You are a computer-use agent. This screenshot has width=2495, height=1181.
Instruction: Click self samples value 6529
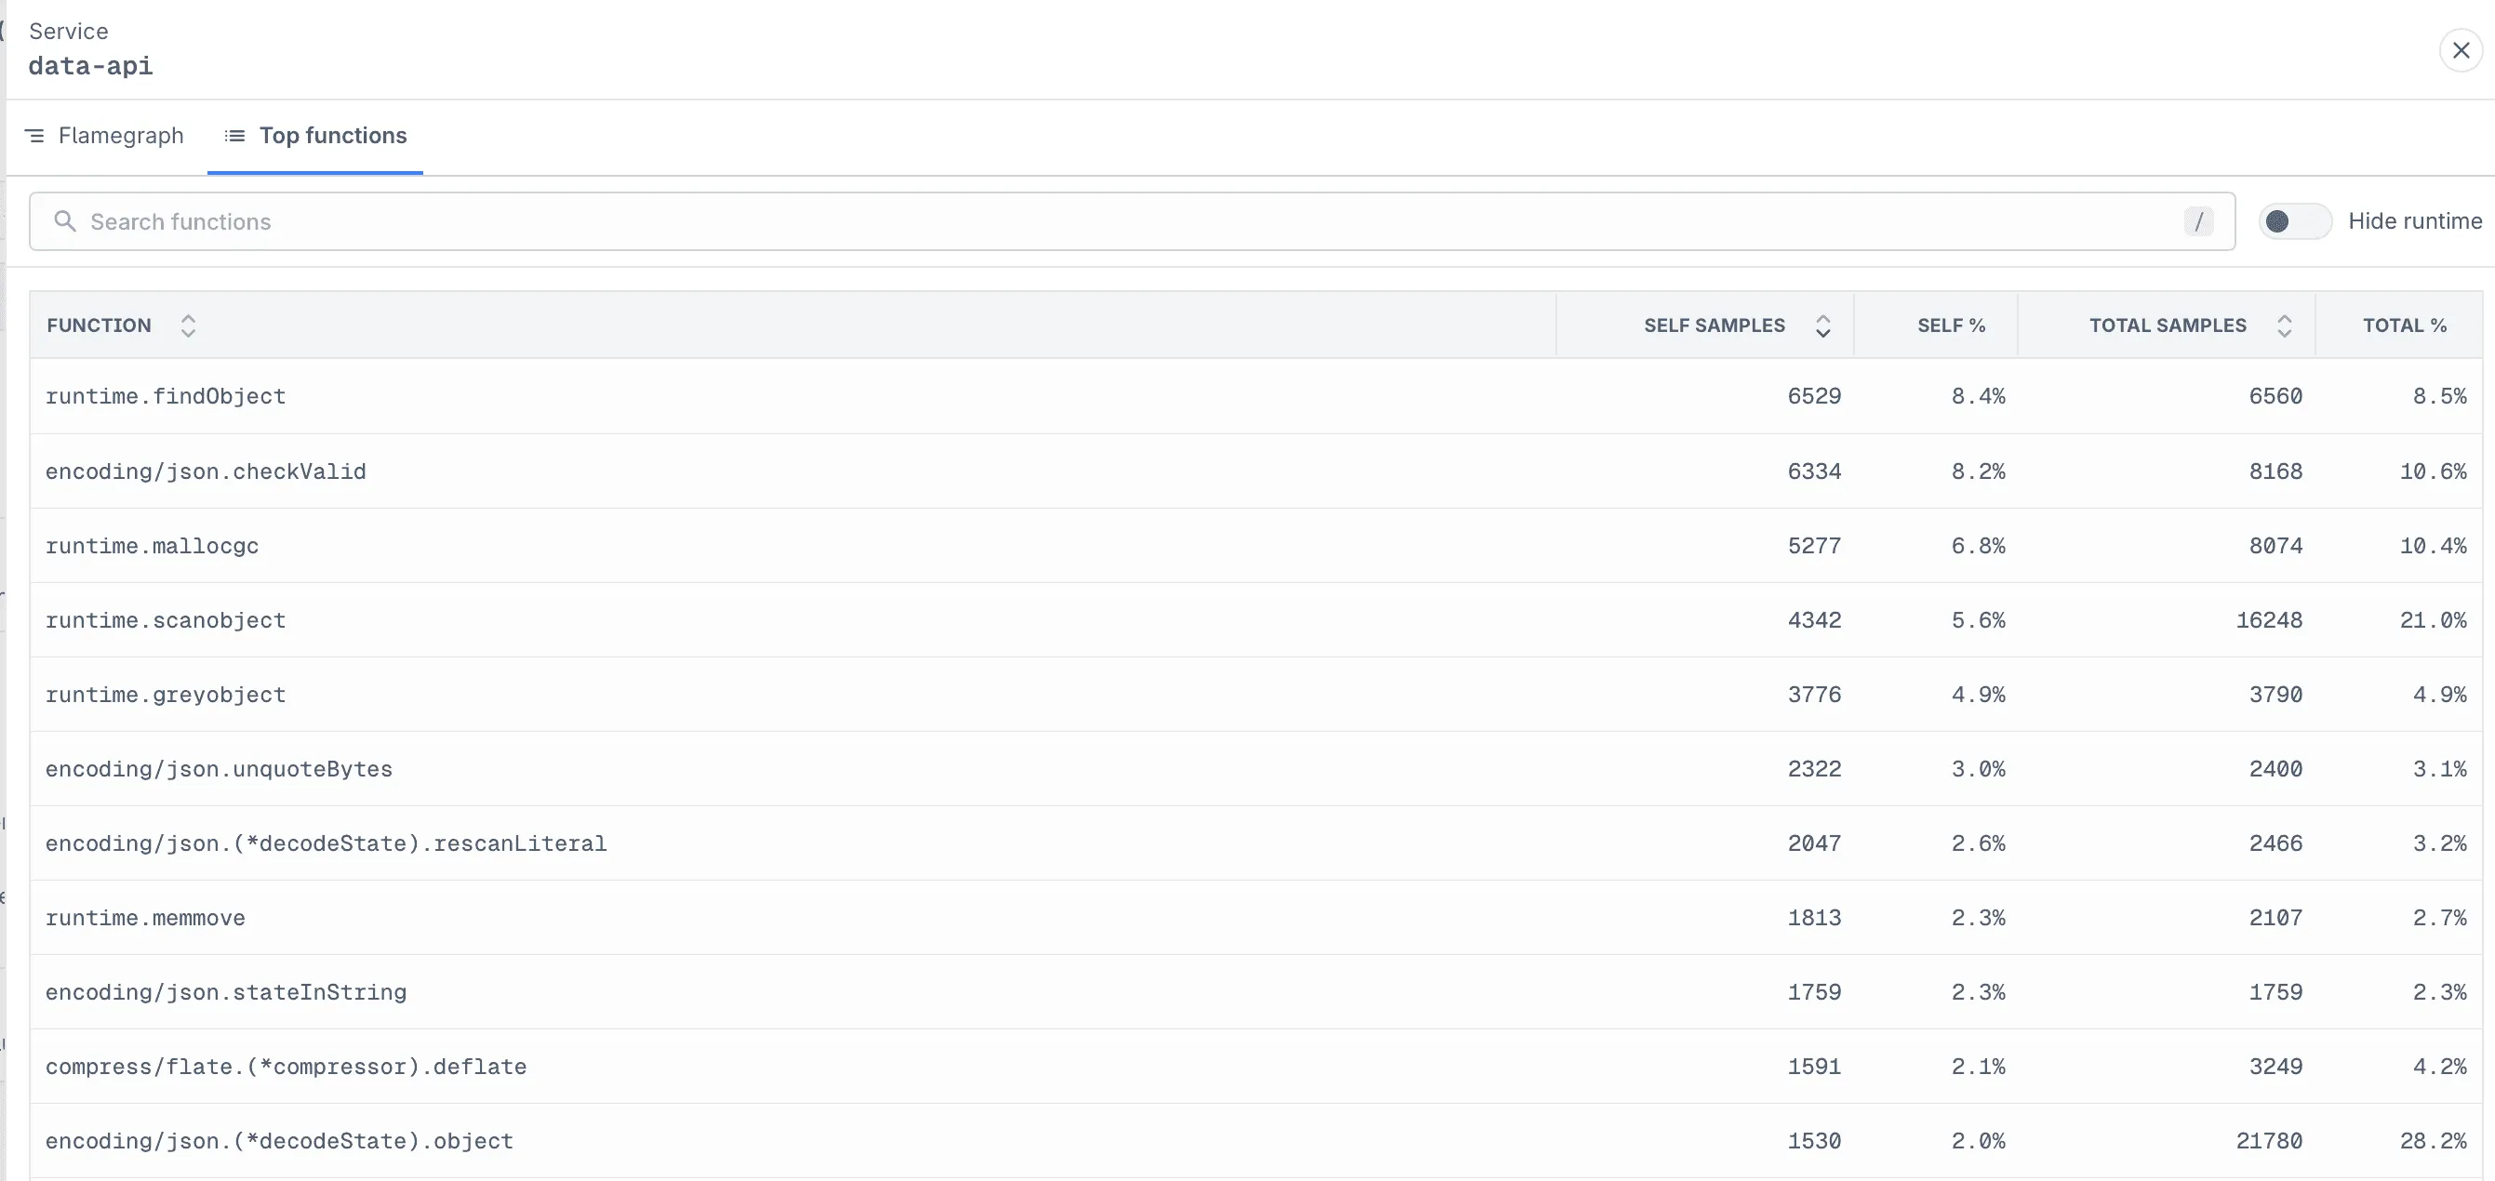click(1813, 396)
